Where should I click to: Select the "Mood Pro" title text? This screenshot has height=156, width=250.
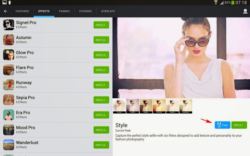pos(26,128)
